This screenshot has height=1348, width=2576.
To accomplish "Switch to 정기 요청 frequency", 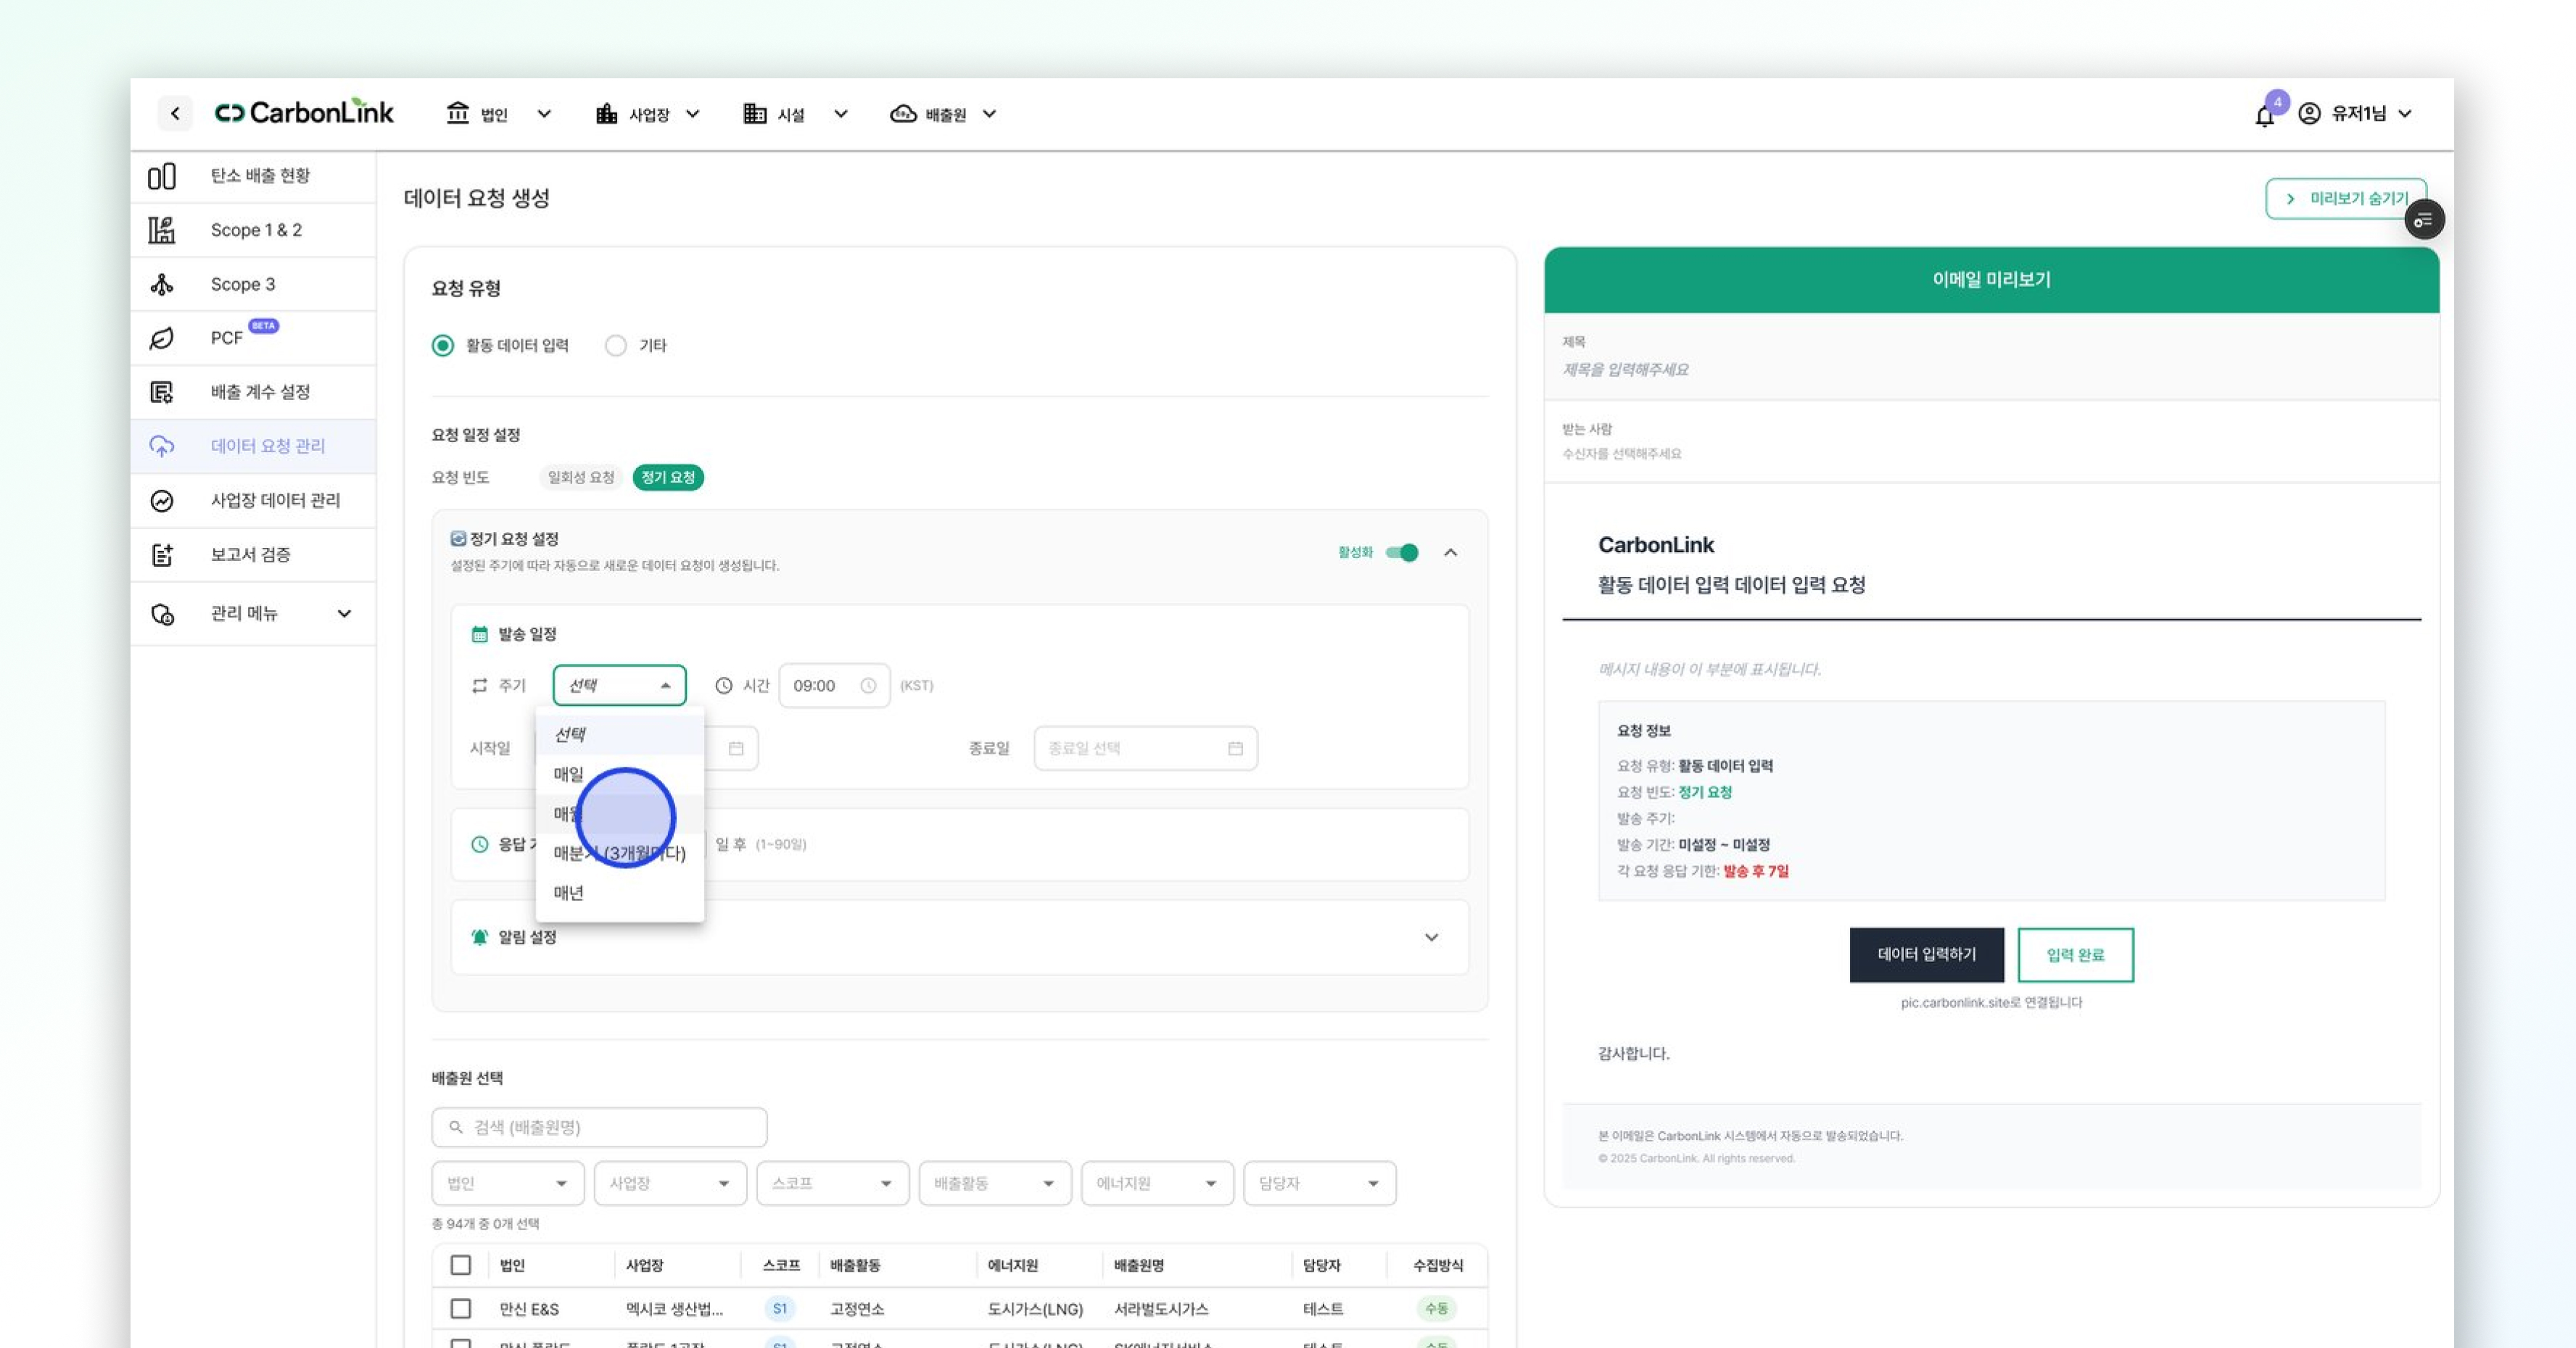I will coord(668,478).
